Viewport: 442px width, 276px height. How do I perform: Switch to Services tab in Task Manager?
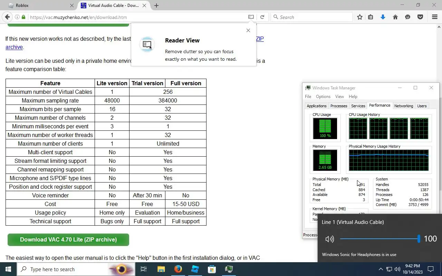358,106
